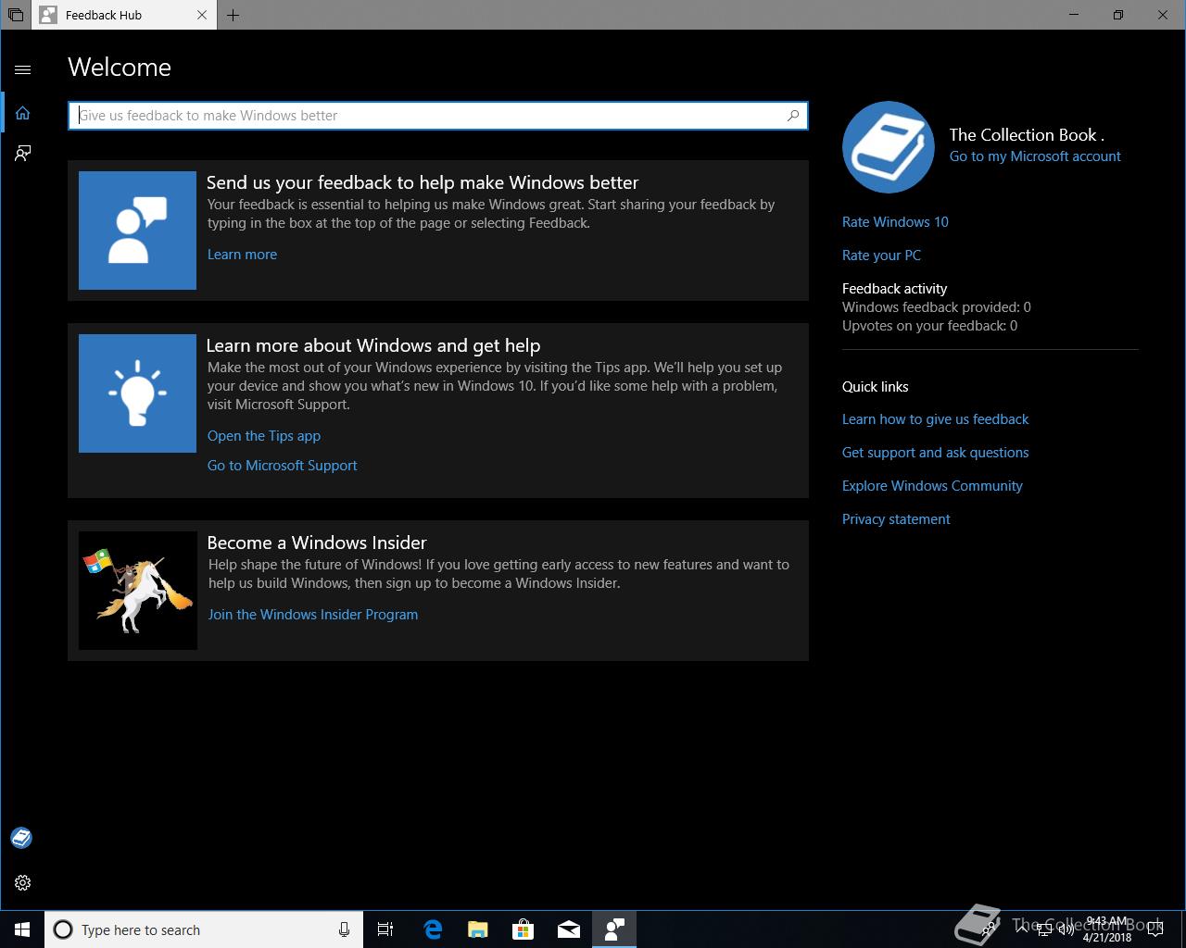Screen dimensions: 1186x948
Task: Open the tab sets overview icon in title bar
Action: click(x=15, y=16)
